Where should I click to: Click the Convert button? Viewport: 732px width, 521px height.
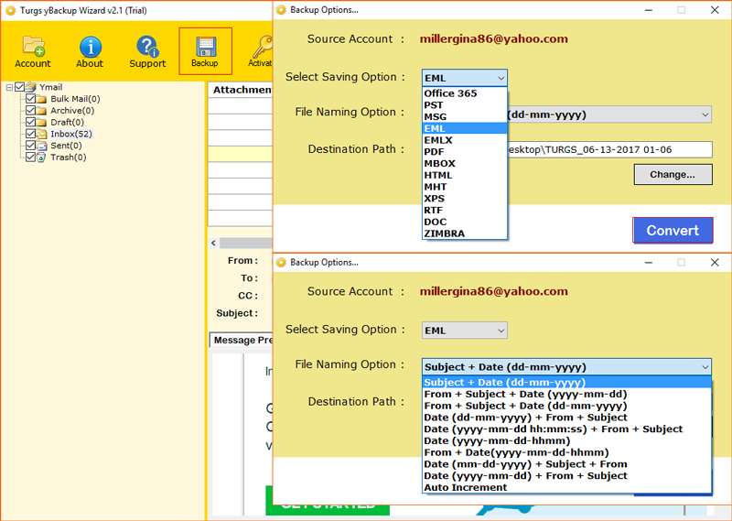(x=673, y=231)
